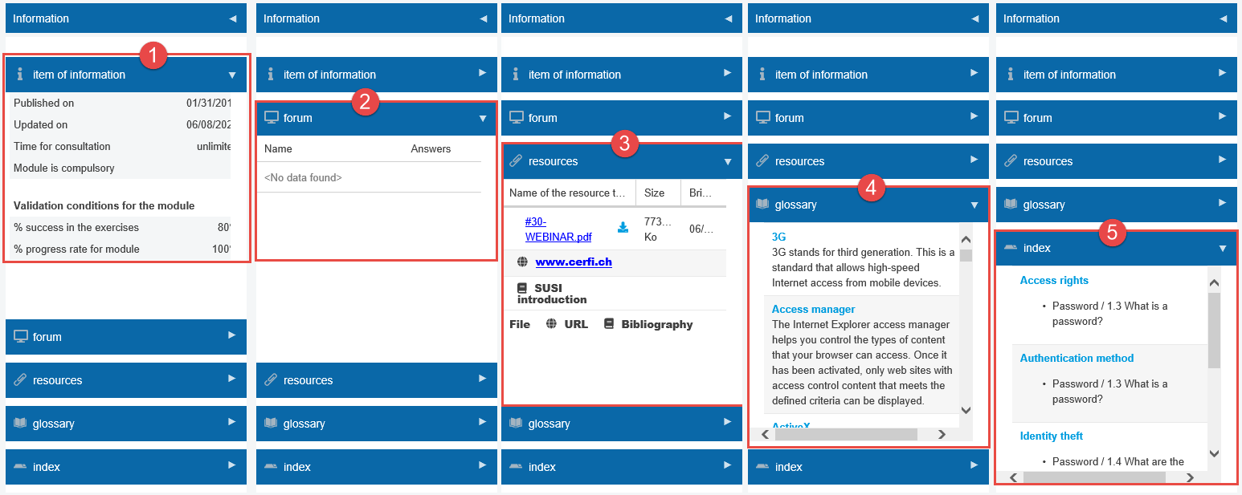Collapse the expanded glossary section using its arrow
Image resolution: width=1242 pixels, height=495 pixels.
974,205
